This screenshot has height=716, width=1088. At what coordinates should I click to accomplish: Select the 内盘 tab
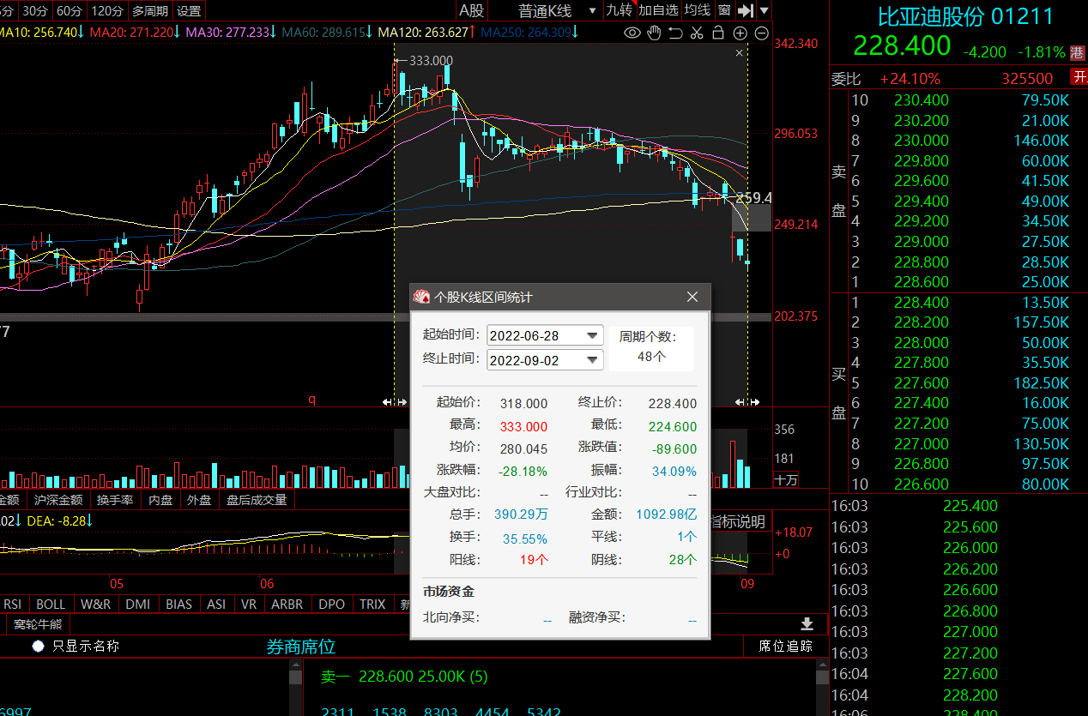click(x=160, y=500)
